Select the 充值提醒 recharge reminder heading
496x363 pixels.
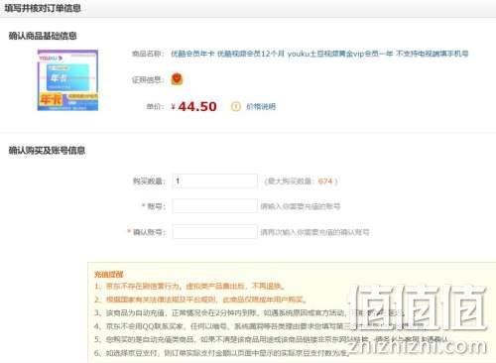pyautogui.click(x=109, y=274)
